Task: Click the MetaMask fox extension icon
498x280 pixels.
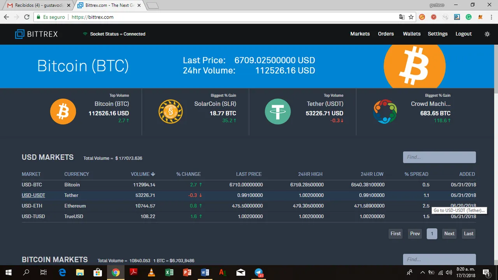Action: point(480,17)
